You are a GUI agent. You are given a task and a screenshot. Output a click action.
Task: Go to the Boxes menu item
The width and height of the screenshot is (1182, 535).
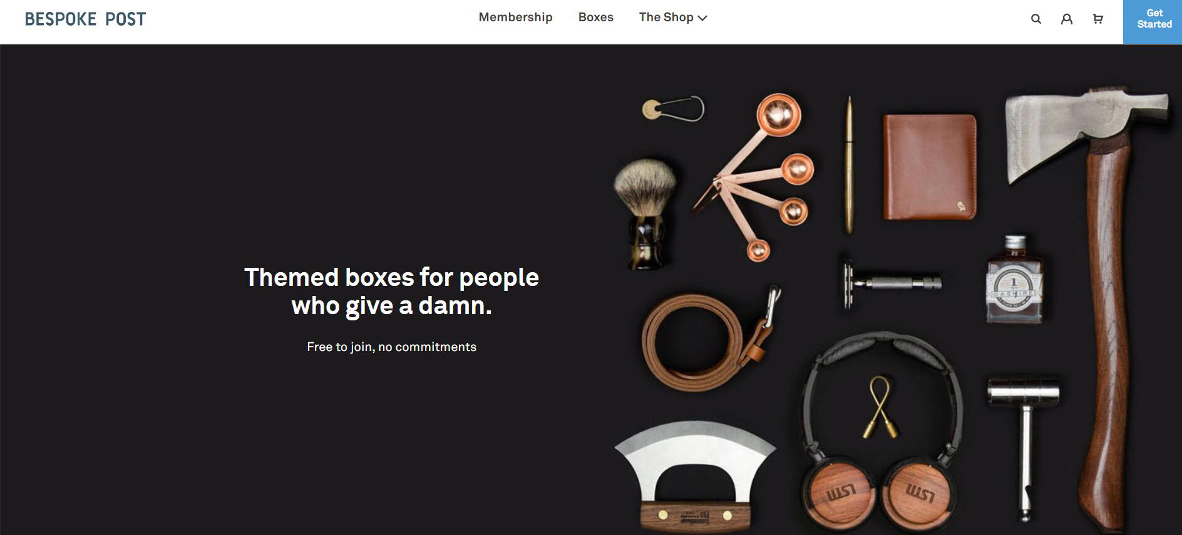tap(595, 18)
